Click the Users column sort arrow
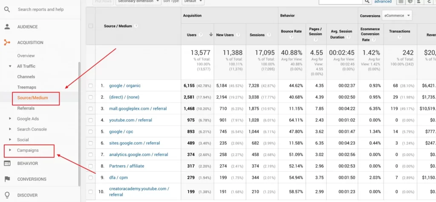The height and width of the screenshot is (202, 436). pyautogui.click(x=211, y=35)
